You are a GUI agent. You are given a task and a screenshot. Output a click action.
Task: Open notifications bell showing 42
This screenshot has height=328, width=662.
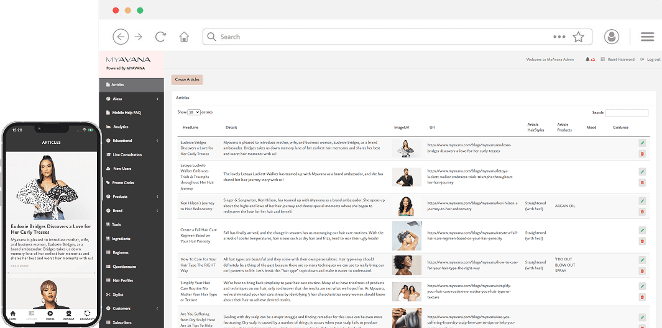pos(591,60)
